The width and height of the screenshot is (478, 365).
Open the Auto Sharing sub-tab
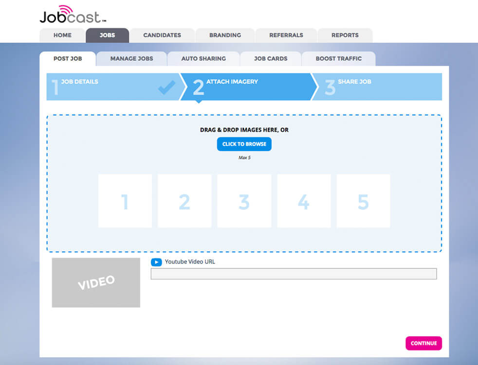point(203,59)
